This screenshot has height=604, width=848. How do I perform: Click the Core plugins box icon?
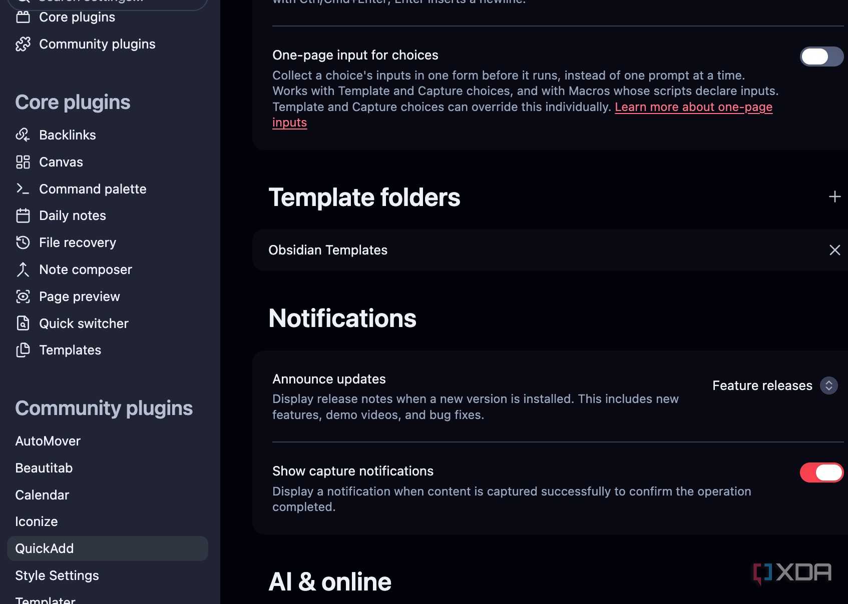23,17
